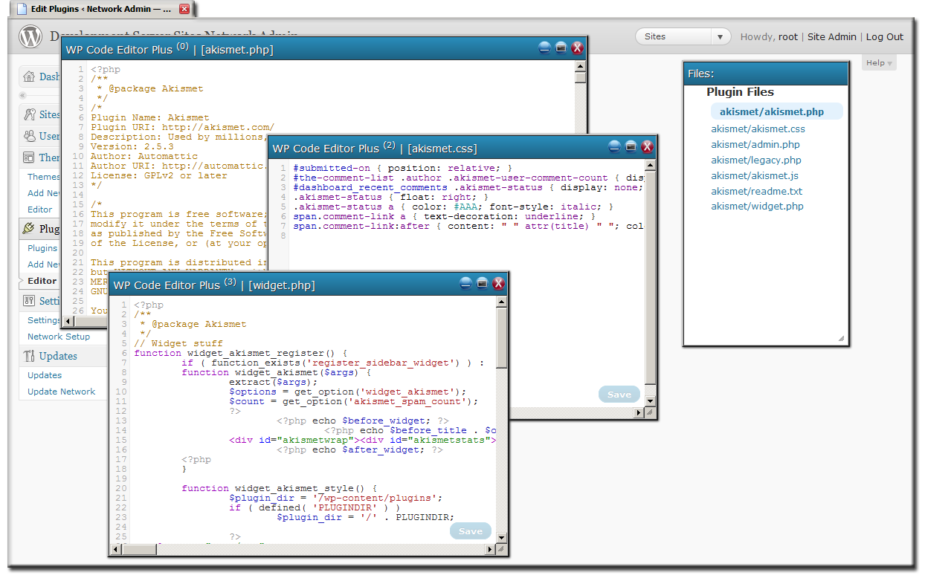Open Update Network under Updates
This screenshot has width=925, height=581.
(62, 392)
